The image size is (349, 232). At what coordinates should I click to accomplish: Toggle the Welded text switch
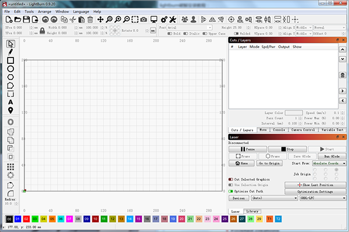(x=236, y=34)
